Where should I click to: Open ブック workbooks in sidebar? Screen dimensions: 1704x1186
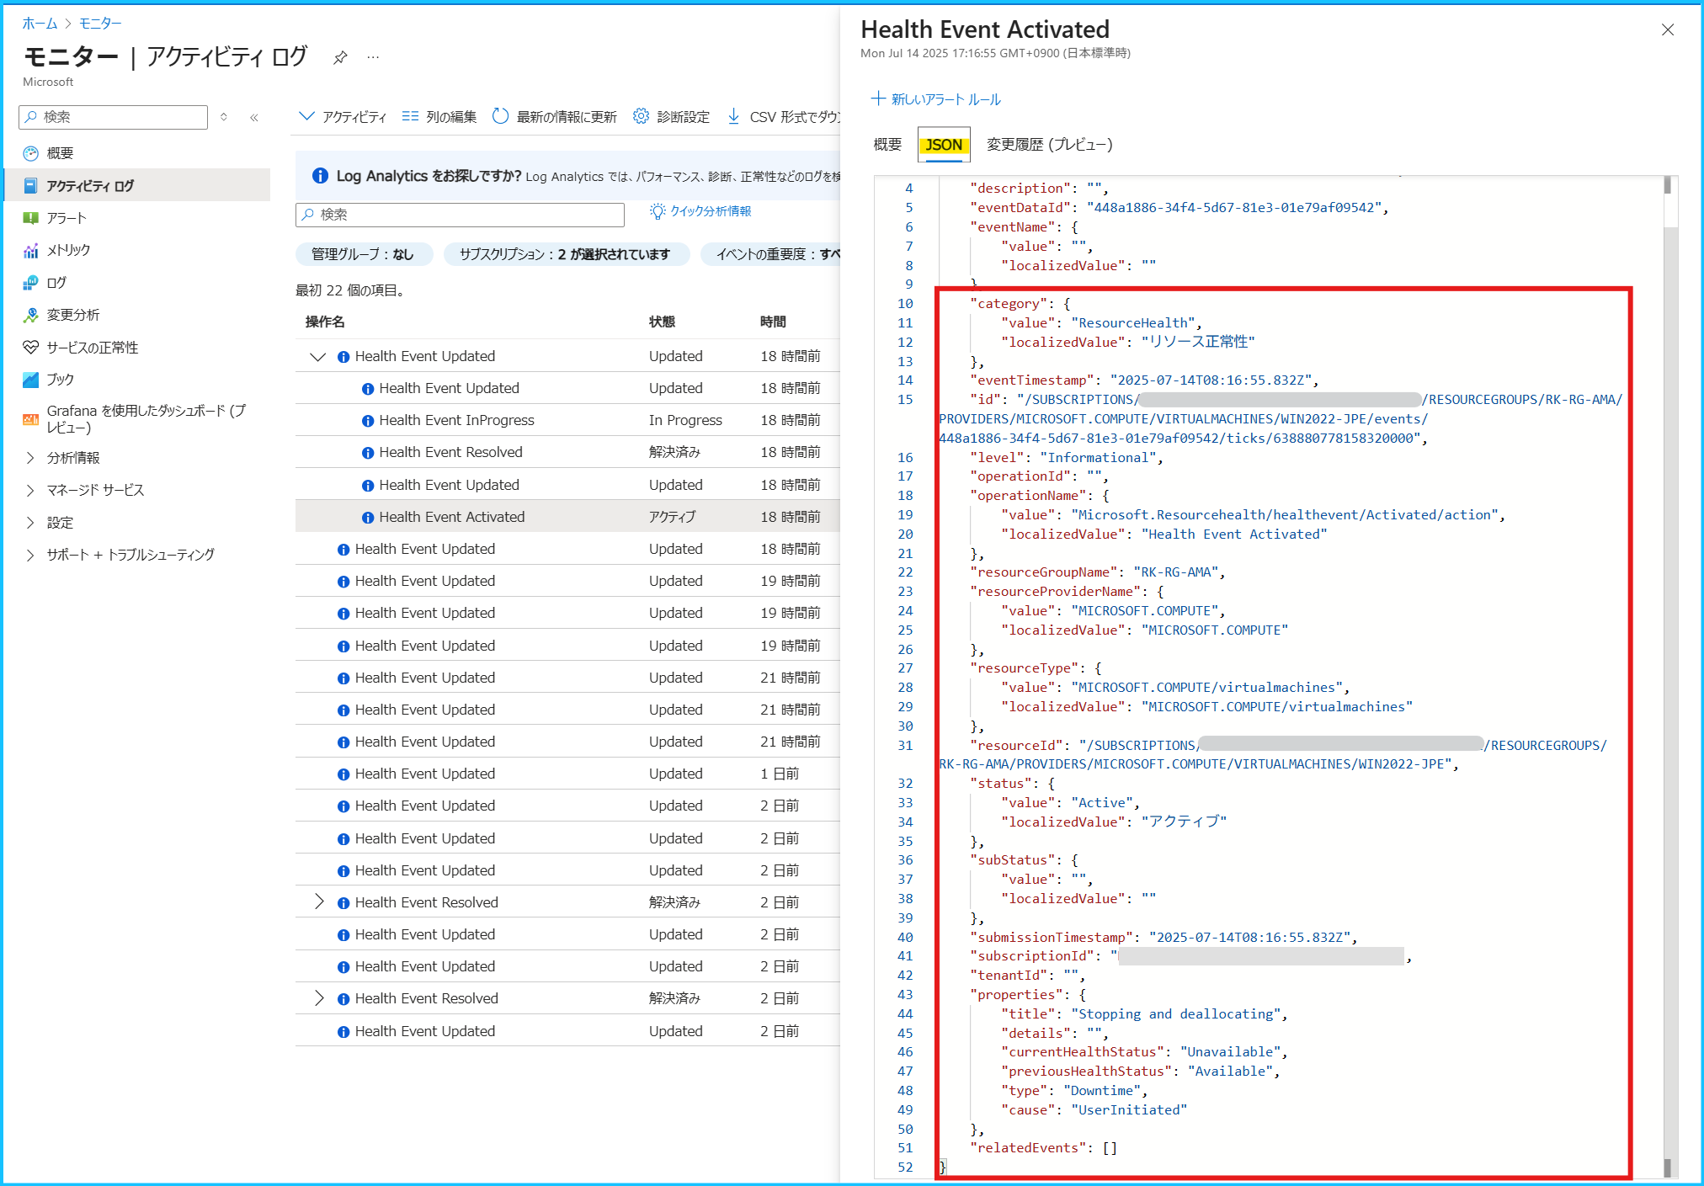(x=61, y=380)
